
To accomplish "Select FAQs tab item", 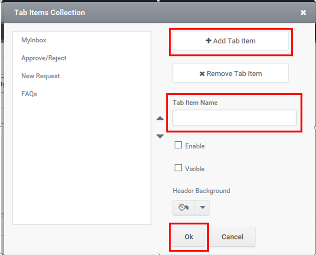I will tap(29, 94).
